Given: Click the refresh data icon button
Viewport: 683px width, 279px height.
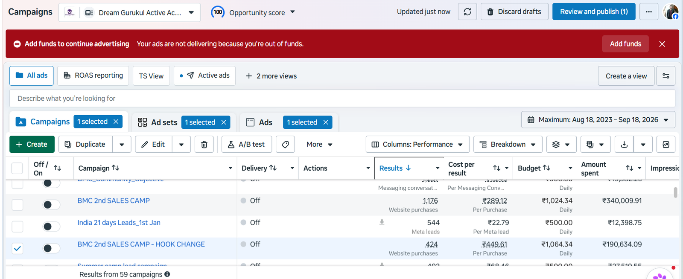Looking at the screenshot, I should tap(467, 12).
